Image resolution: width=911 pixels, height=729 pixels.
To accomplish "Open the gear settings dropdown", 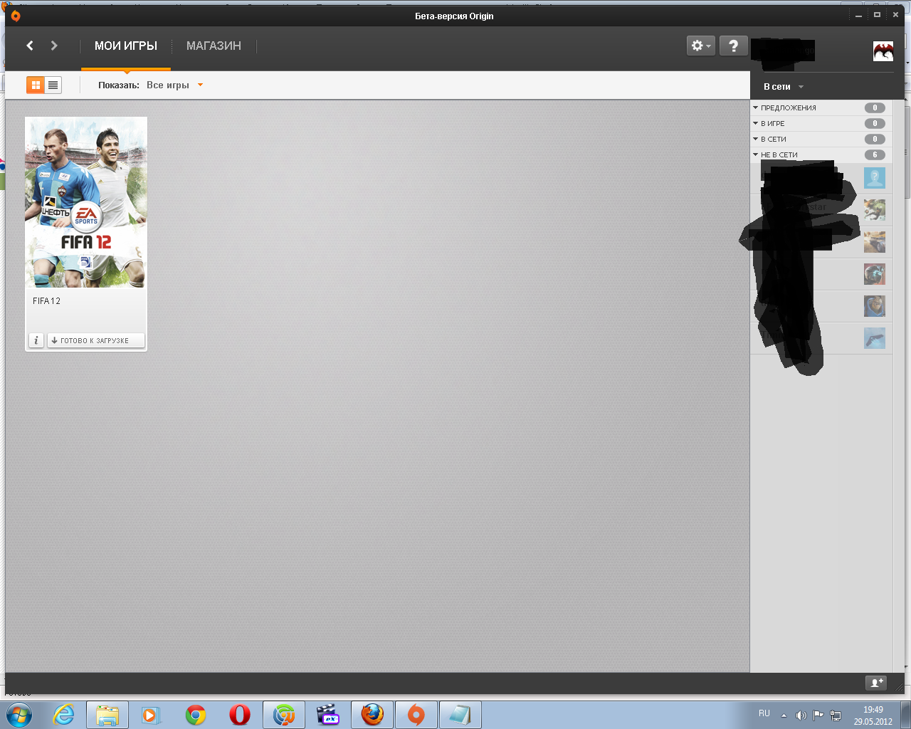I will click(x=700, y=46).
